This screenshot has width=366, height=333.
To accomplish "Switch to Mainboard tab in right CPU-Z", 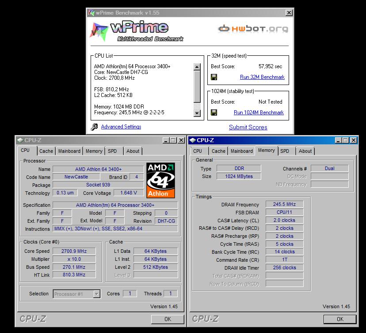I will coord(242,151).
